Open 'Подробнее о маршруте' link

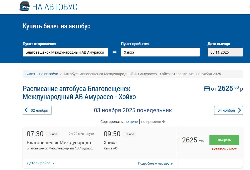(x=155, y=163)
